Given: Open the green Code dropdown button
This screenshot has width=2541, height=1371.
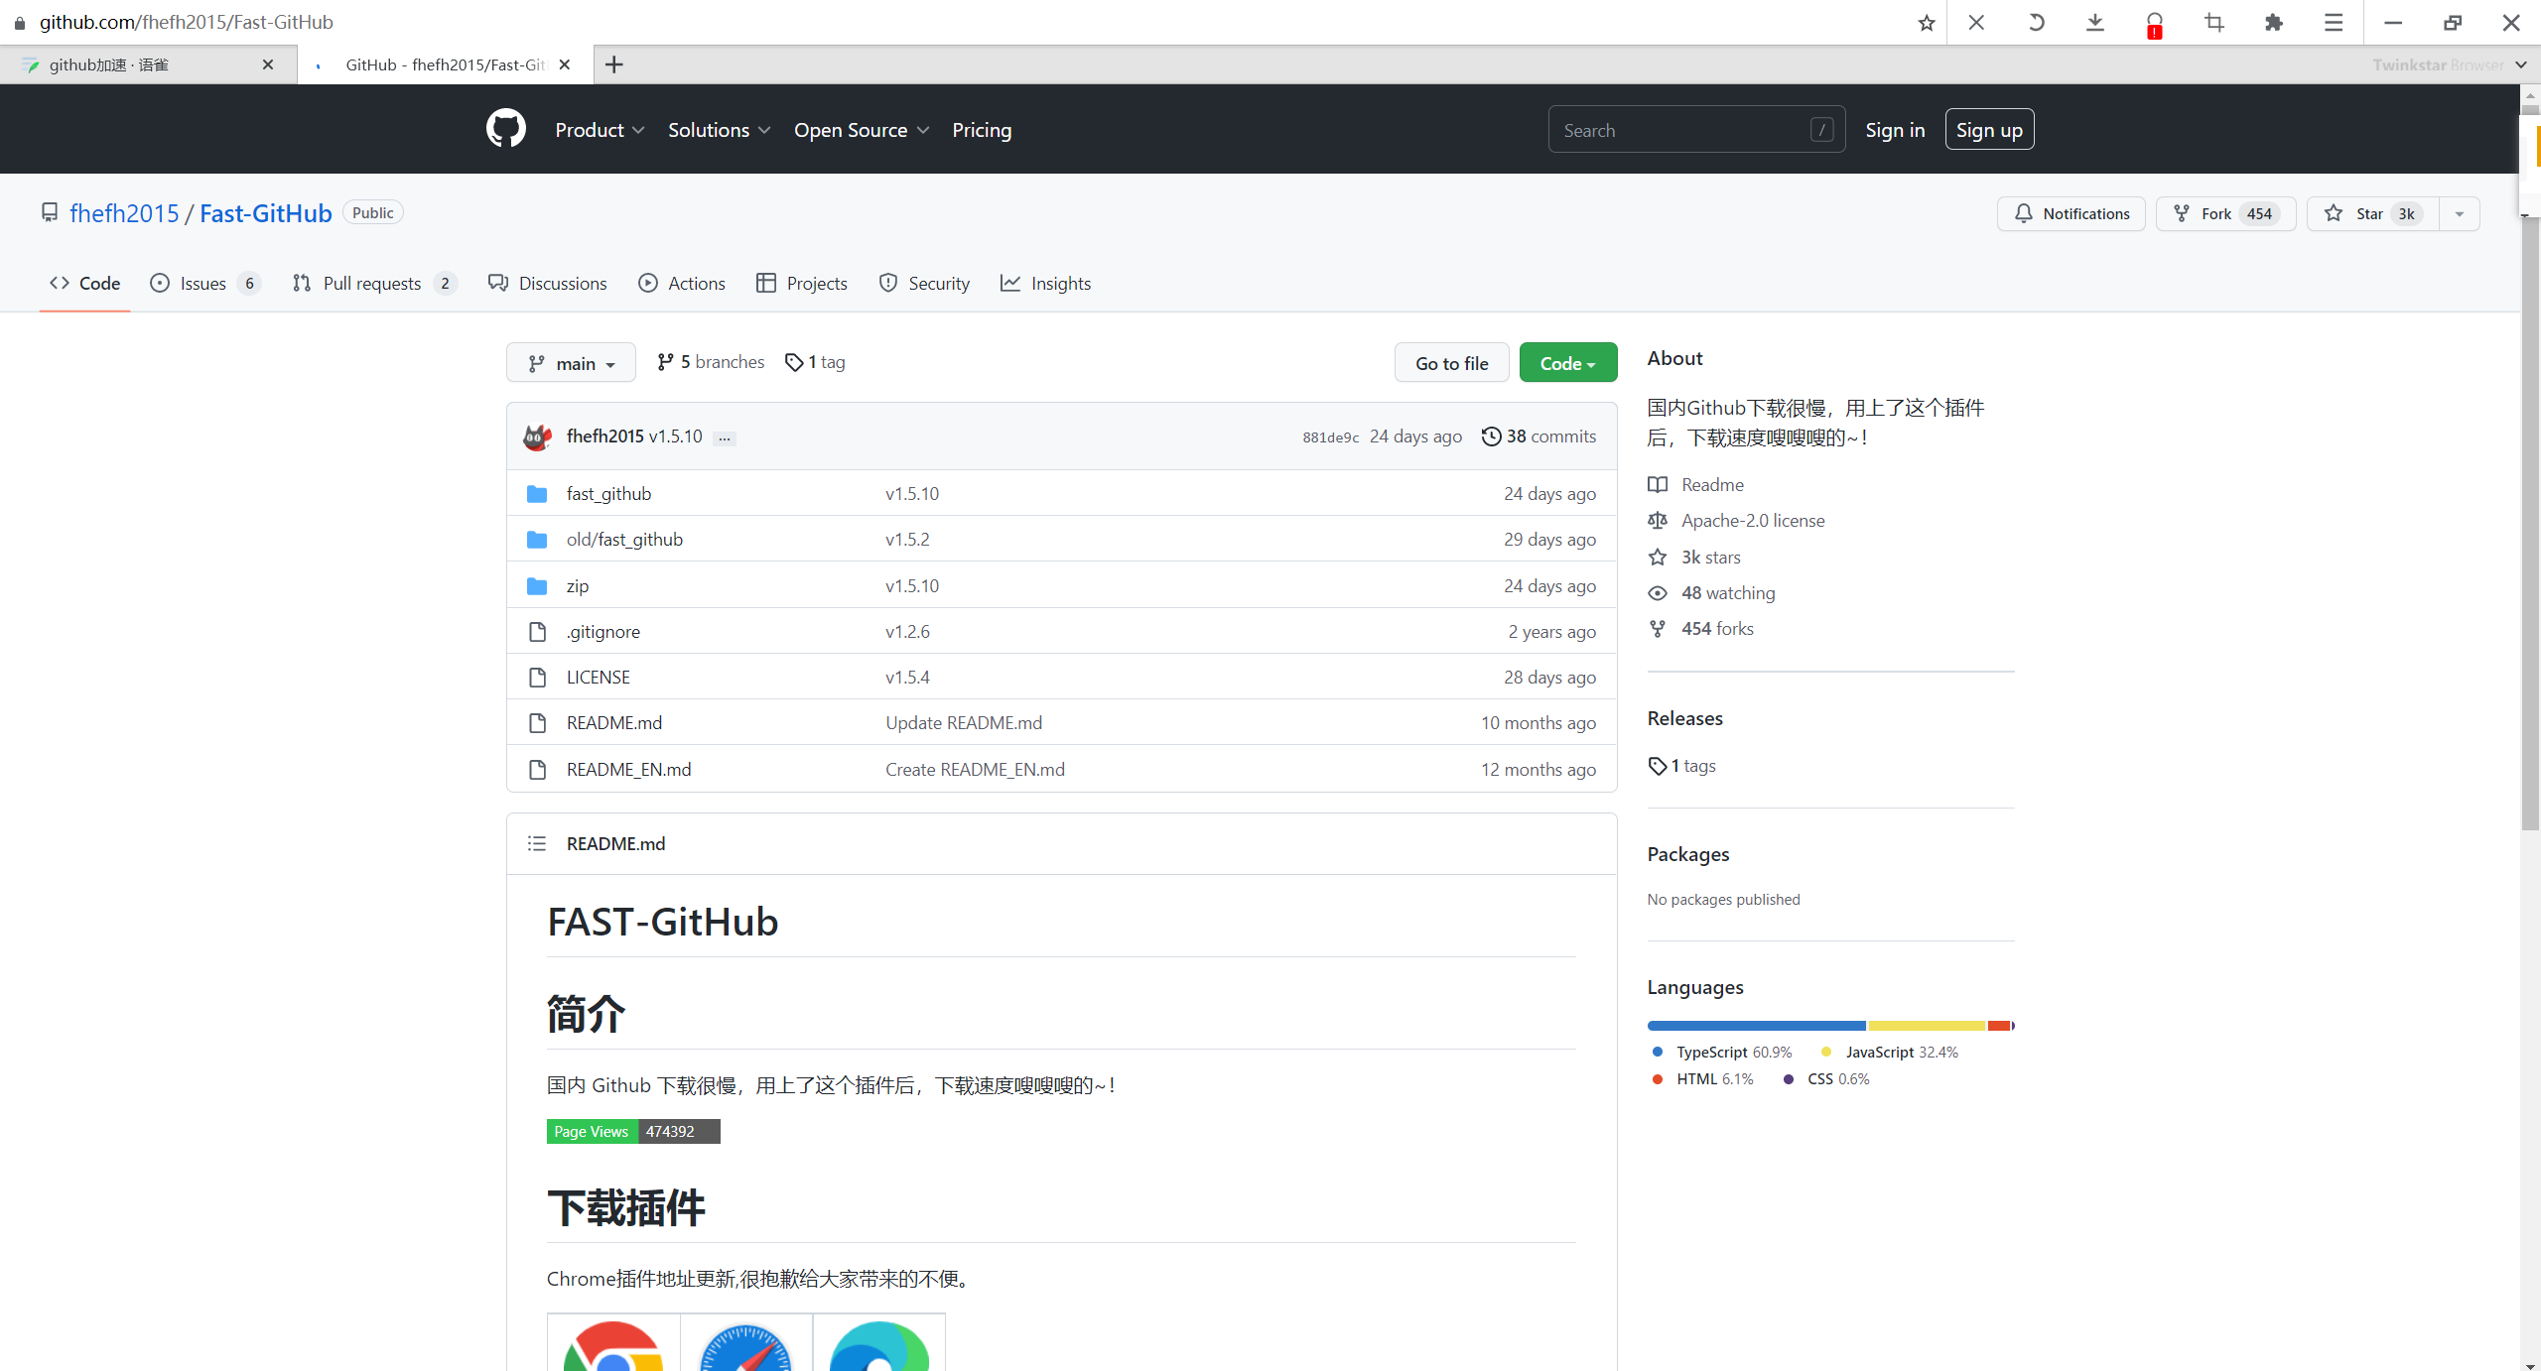Looking at the screenshot, I should [x=1567, y=363].
